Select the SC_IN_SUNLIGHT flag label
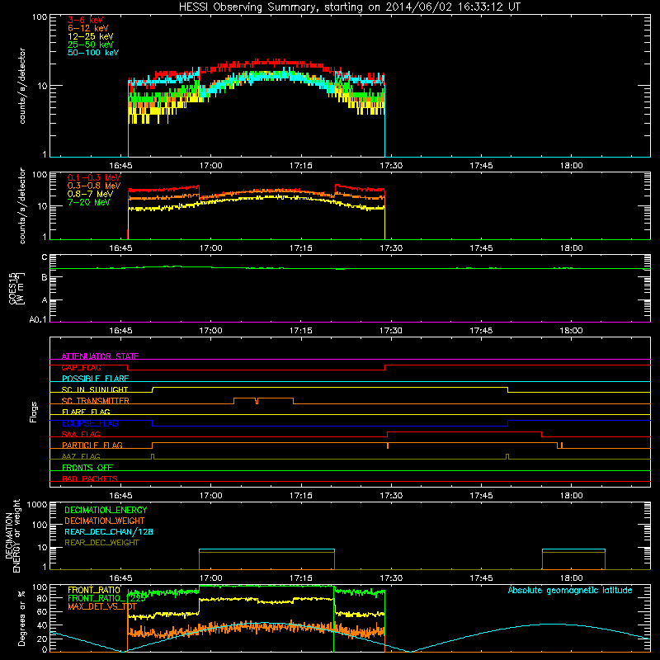The height and width of the screenshot is (660, 660). pos(95,389)
